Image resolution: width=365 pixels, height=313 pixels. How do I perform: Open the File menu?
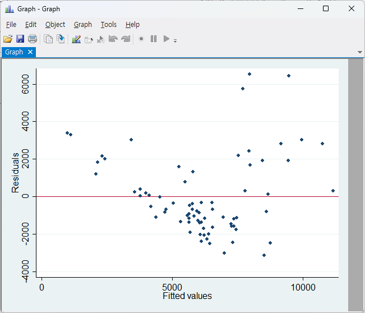11,25
